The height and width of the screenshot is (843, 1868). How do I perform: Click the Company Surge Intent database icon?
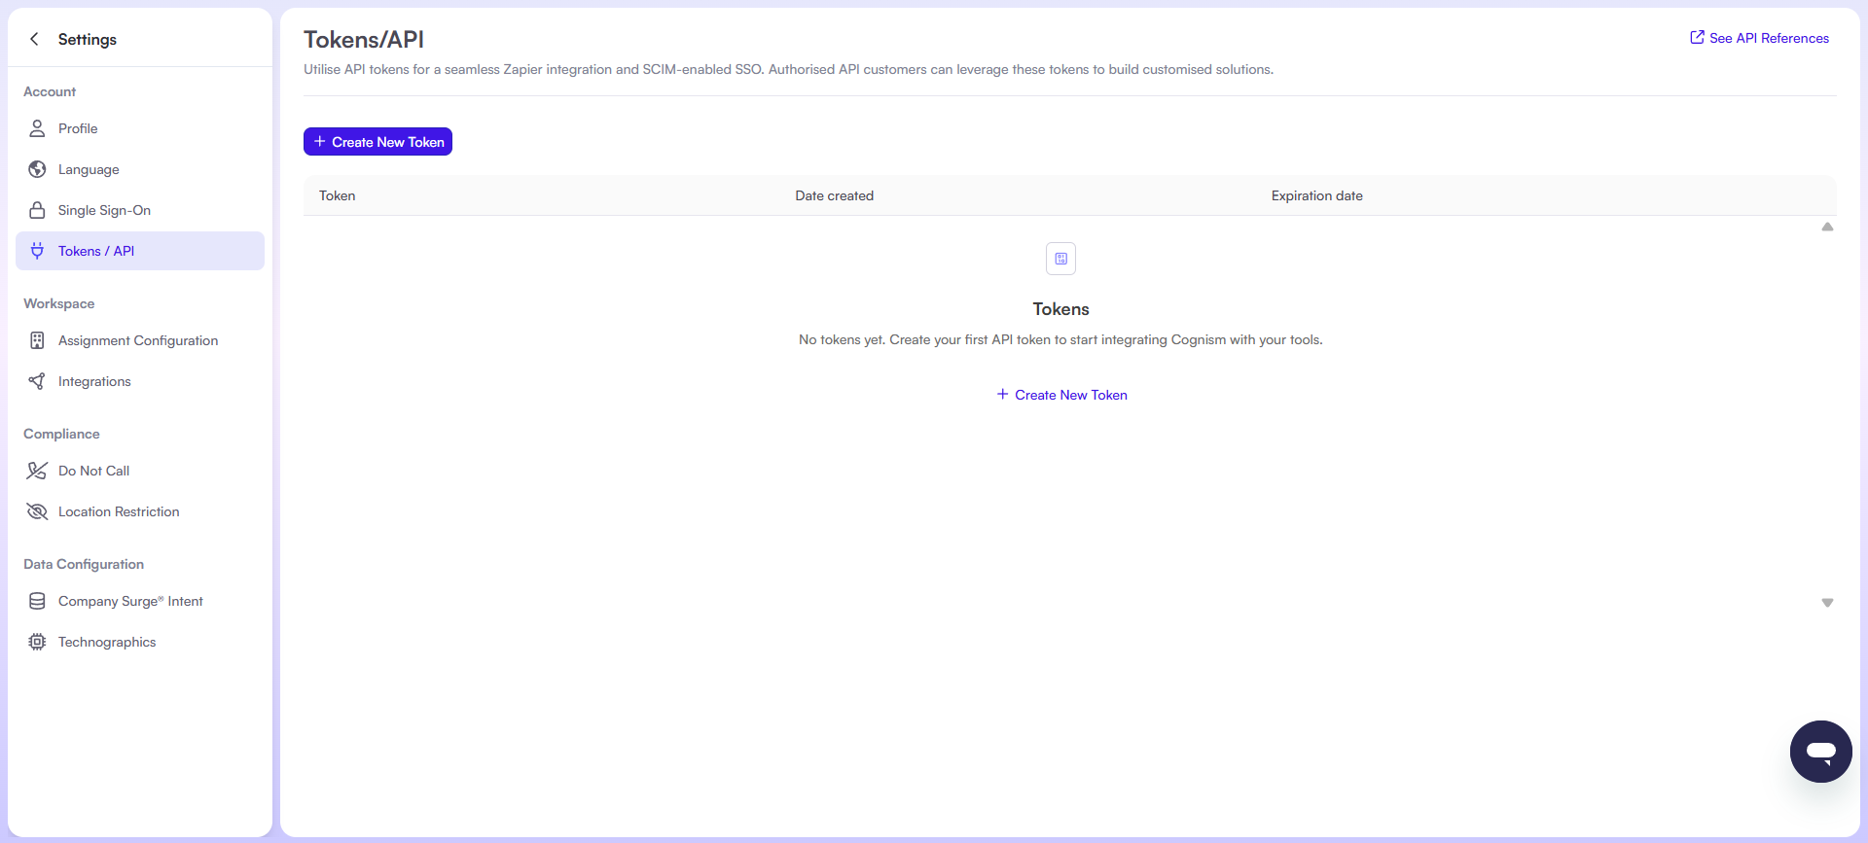(37, 601)
